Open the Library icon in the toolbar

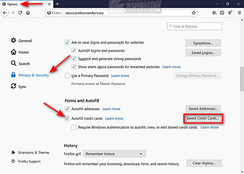[214, 13]
